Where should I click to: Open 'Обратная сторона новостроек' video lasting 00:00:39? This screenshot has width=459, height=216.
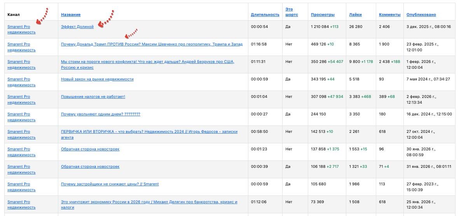pos(90,167)
